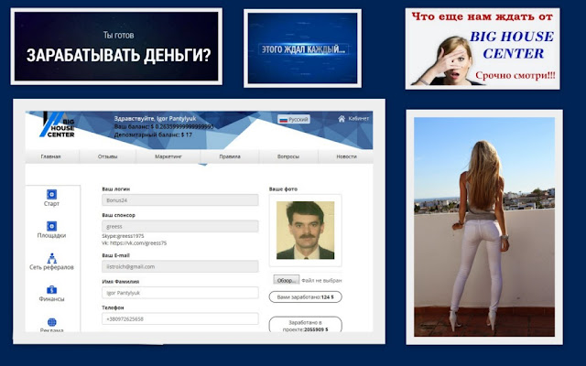Click the Обзор file browse button
This screenshot has height=366, width=586.
point(287,280)
